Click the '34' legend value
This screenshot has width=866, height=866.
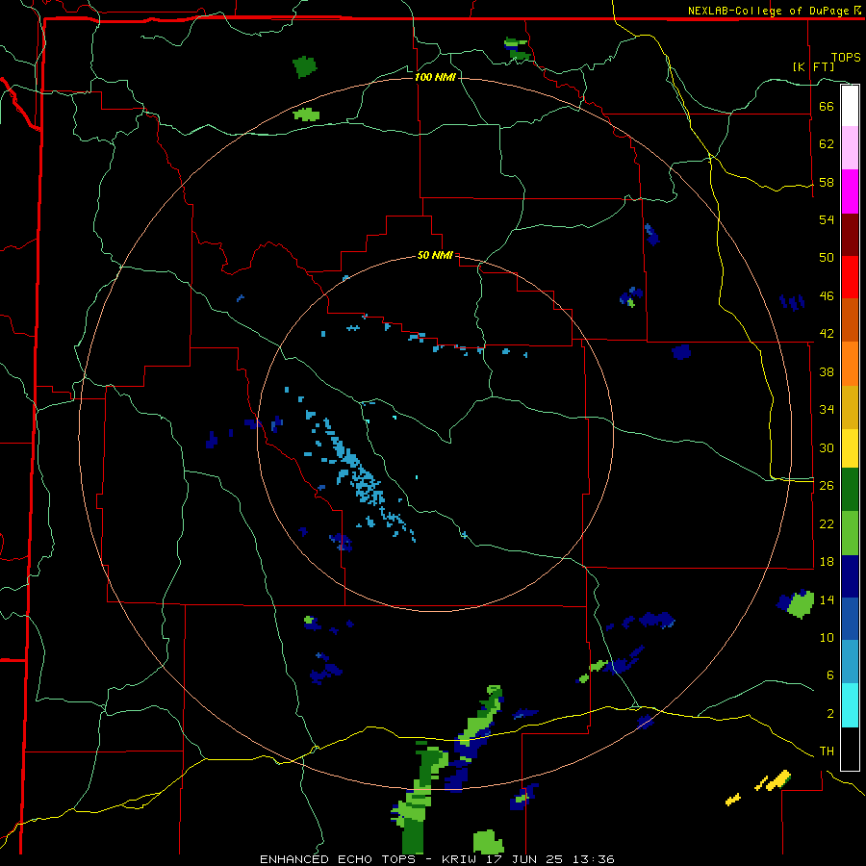(827, 410)
